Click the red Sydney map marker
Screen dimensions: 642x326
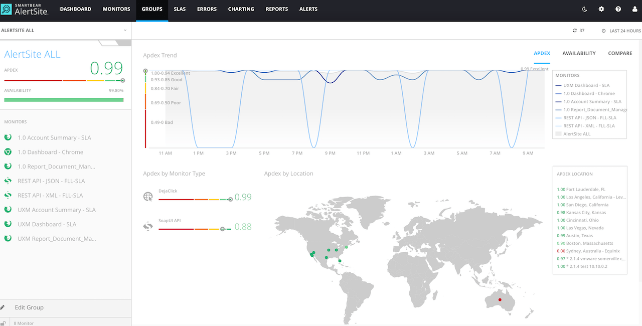coord(500,300)
